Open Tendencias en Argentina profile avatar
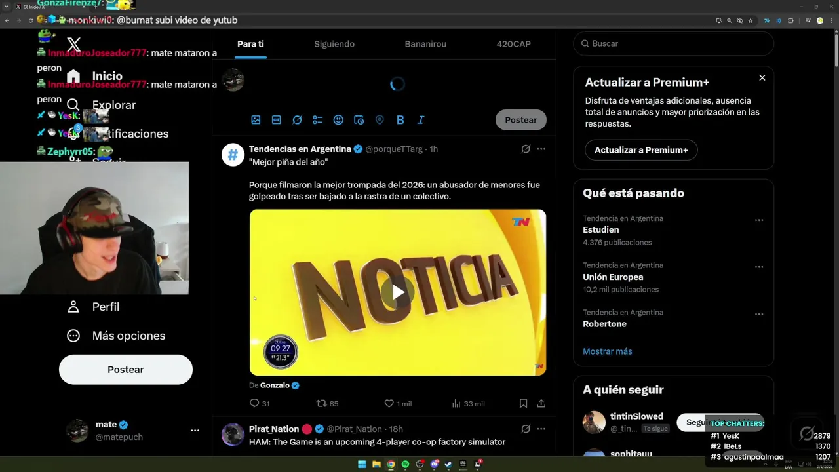The image size is (839, 472). [x=233, y=155]
